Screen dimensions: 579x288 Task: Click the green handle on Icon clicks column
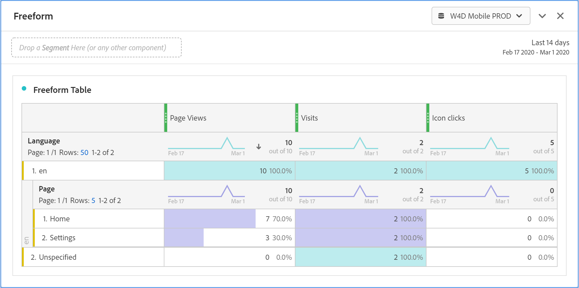428,118
